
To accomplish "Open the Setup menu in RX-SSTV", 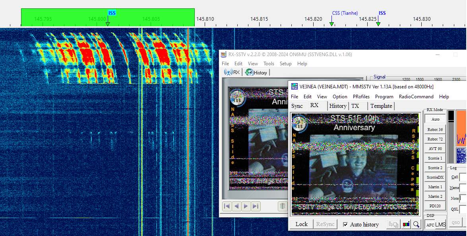I will (x=285, y=63).
